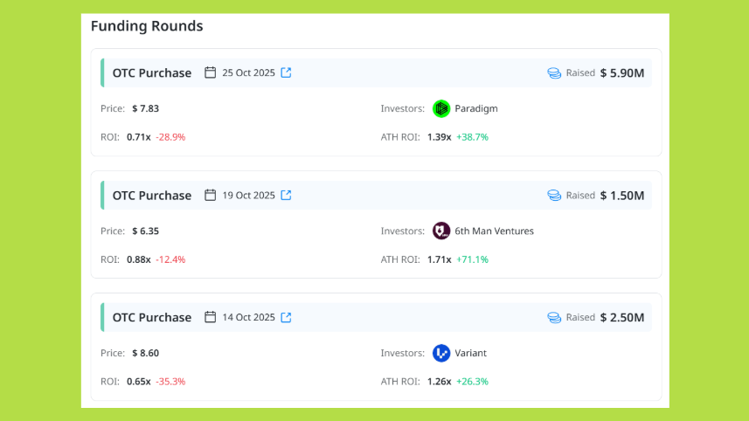This screenshot has height=421, width=749.
Task: Click calendar icon next to 19 Oct 2025
Action: click(210, 195)
